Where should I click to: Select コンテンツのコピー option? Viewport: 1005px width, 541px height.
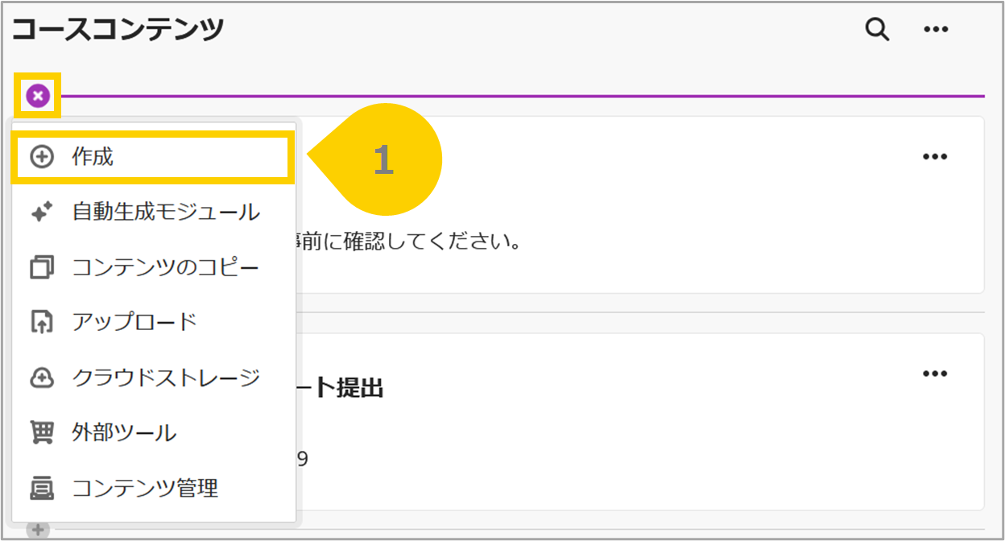pos(154,267)
